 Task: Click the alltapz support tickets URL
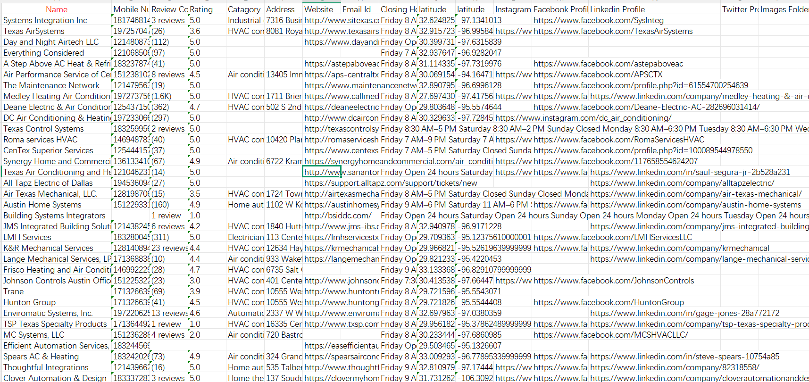(x=391, y=183)
